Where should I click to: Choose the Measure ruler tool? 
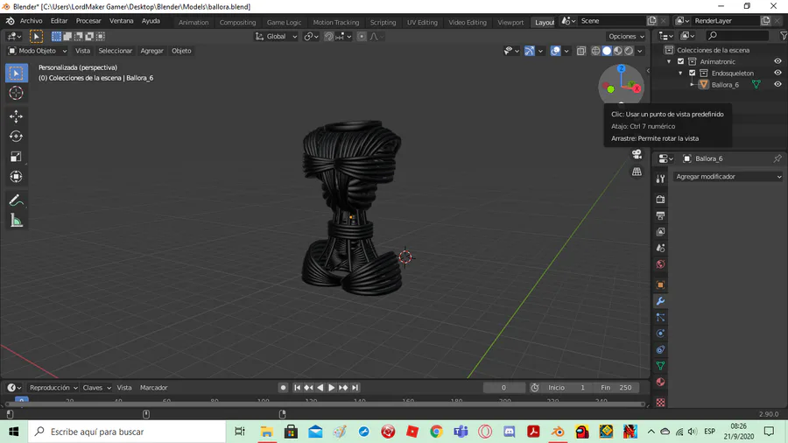(16, 221)
